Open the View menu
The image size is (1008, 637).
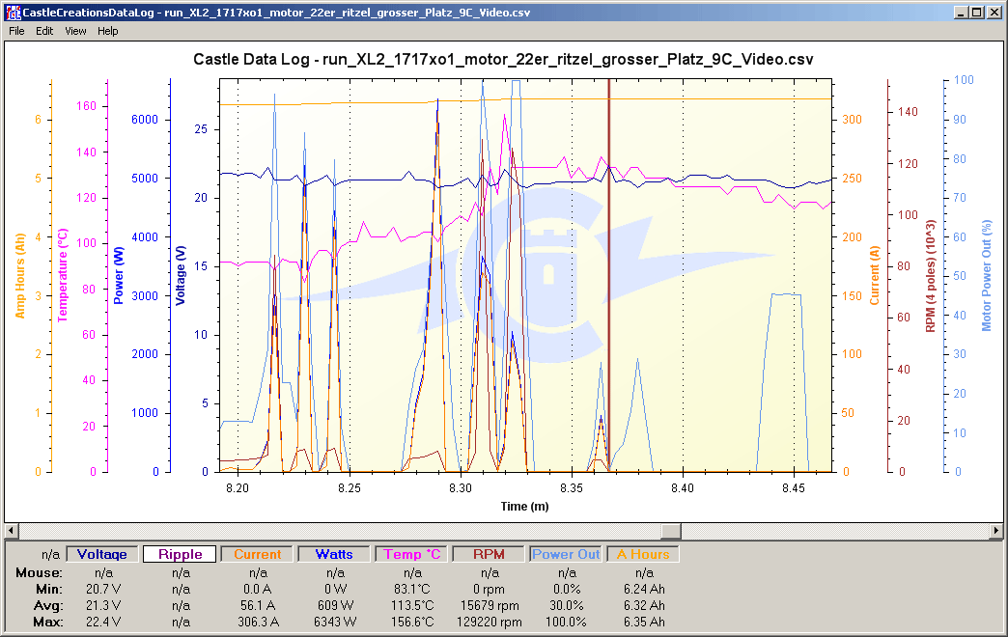(75, 31)
